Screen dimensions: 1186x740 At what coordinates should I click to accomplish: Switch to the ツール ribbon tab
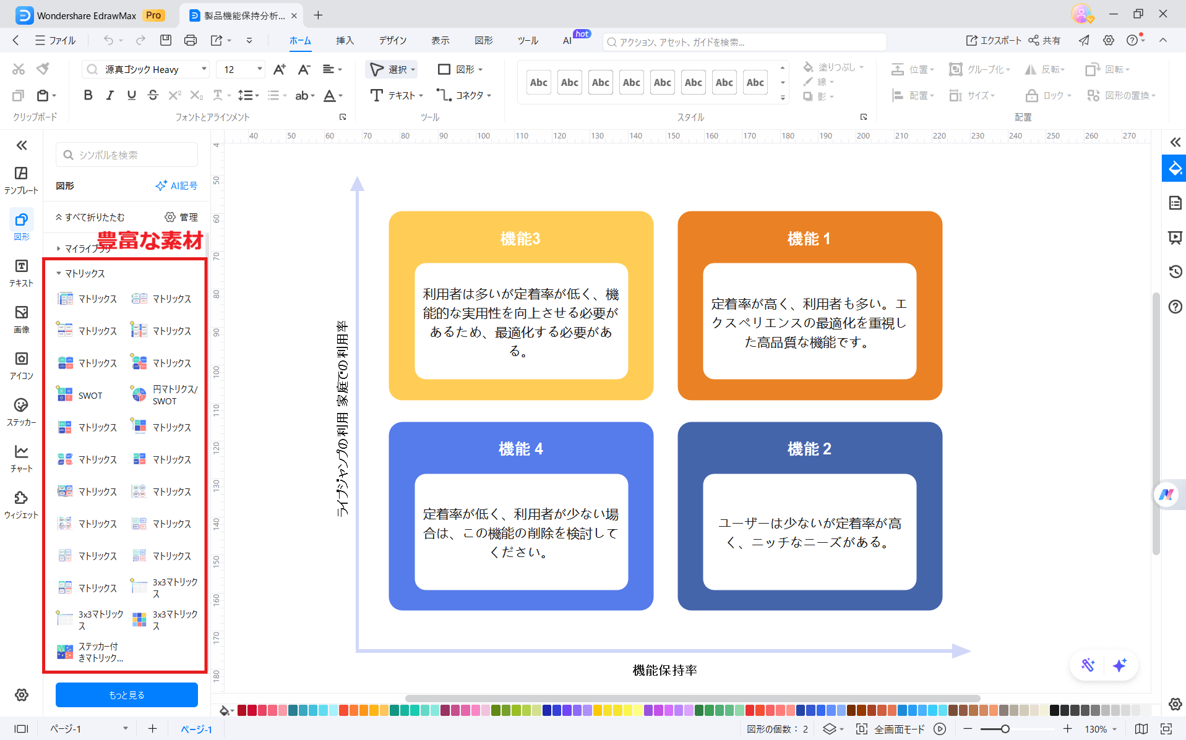point(528,40)
